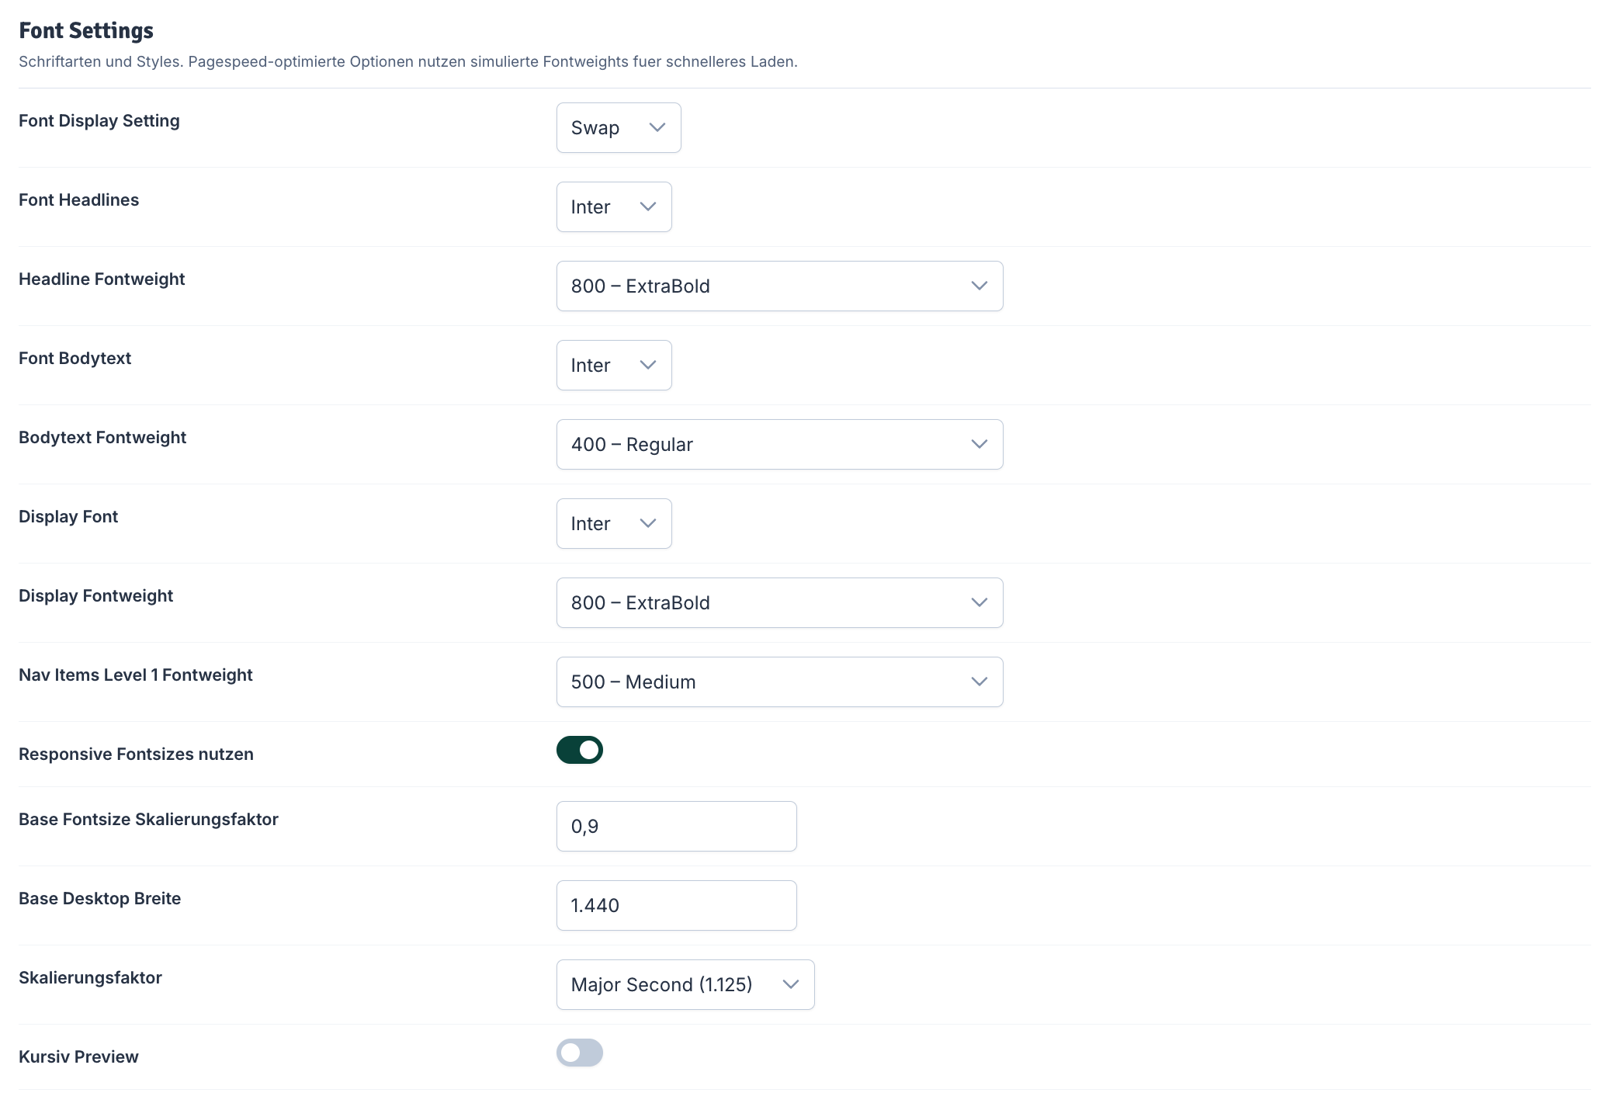Click the Skalierungsfaktor label
1602x1117 pixels.
[x=90, y=978]
